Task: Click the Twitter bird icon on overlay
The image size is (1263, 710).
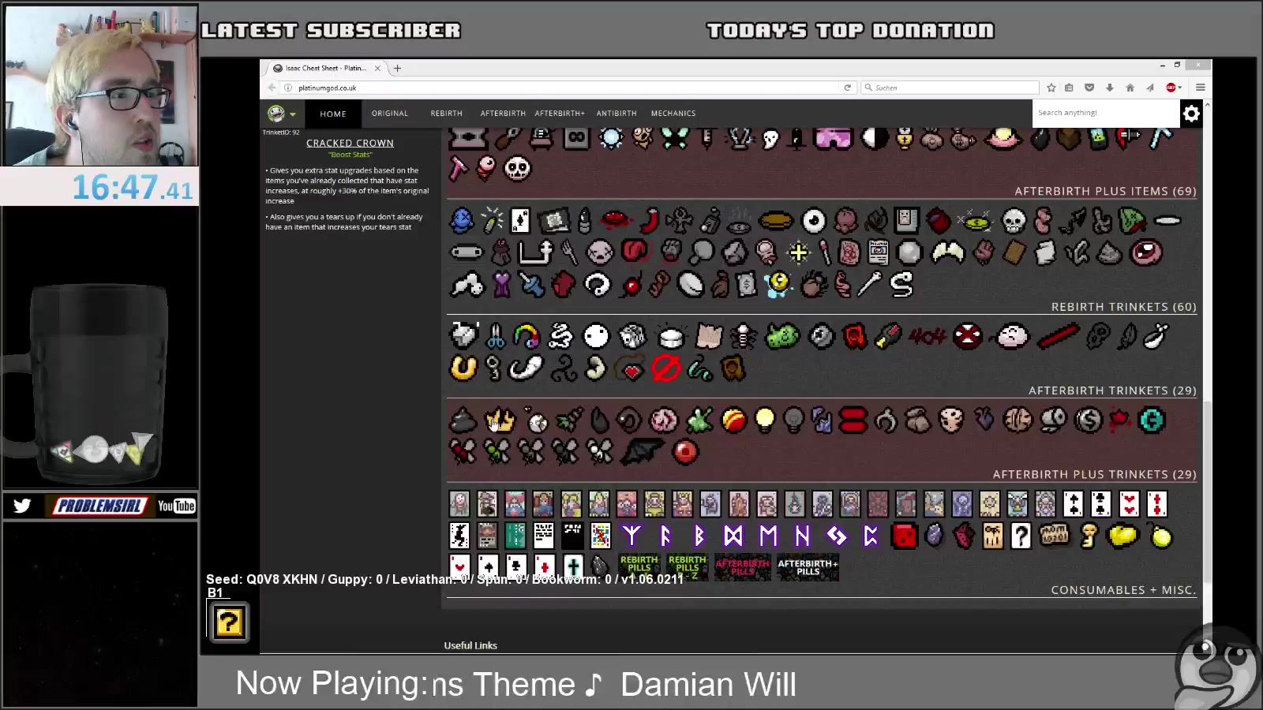Action: [x=22, y=506]
